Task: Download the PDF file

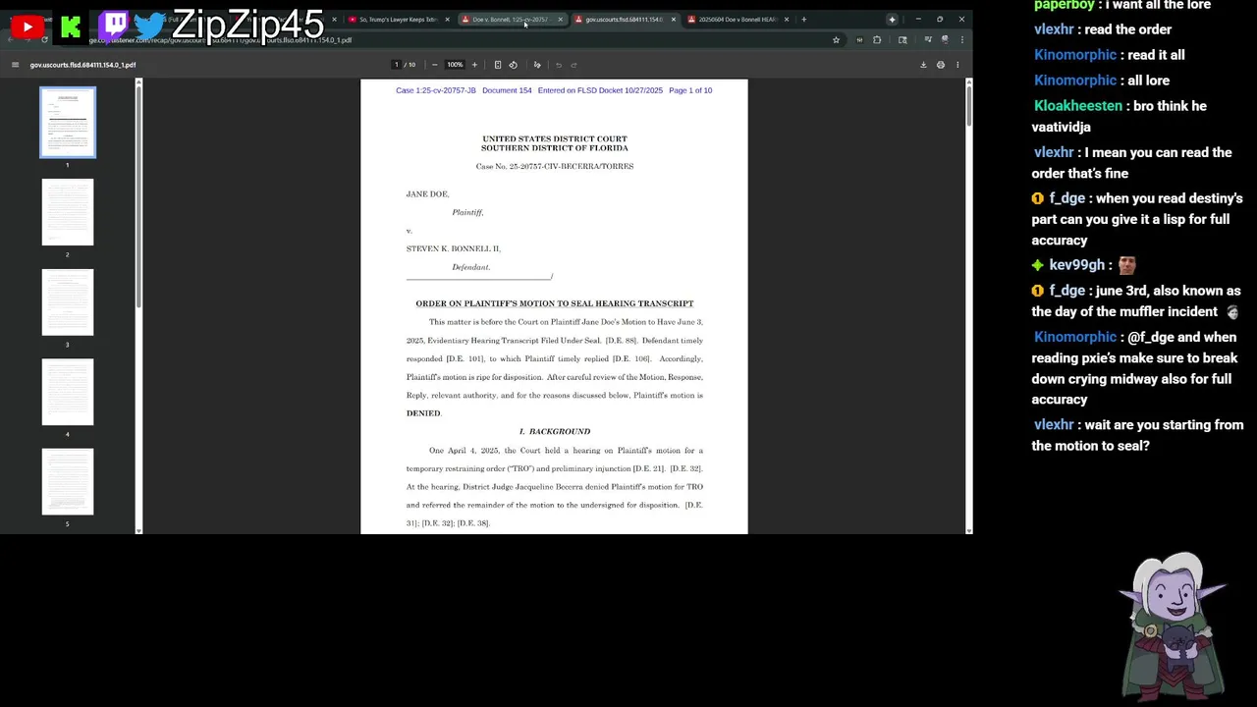Action: click(923, 65)
